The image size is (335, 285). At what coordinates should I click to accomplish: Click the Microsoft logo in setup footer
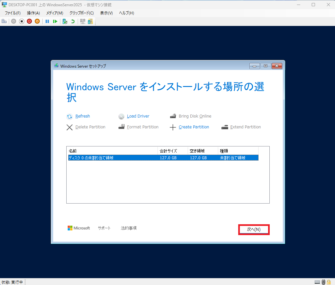point(79,228)
